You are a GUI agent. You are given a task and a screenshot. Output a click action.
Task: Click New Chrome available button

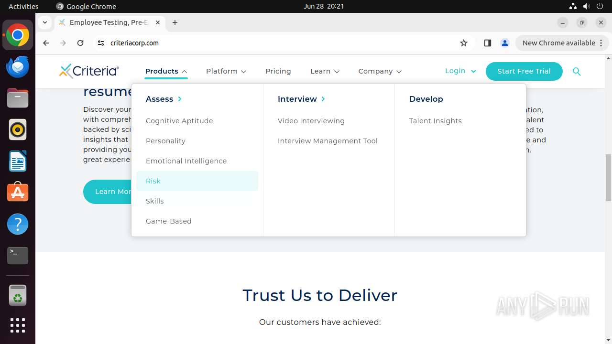click(562, 43)
